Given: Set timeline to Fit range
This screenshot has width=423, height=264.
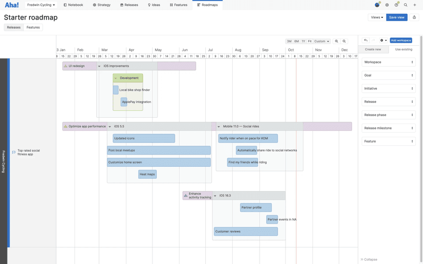Looking at the screenshot, I should [x=310, y=41].
